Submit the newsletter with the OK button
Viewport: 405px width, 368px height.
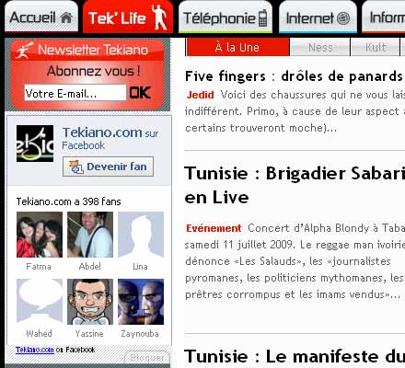140,93
